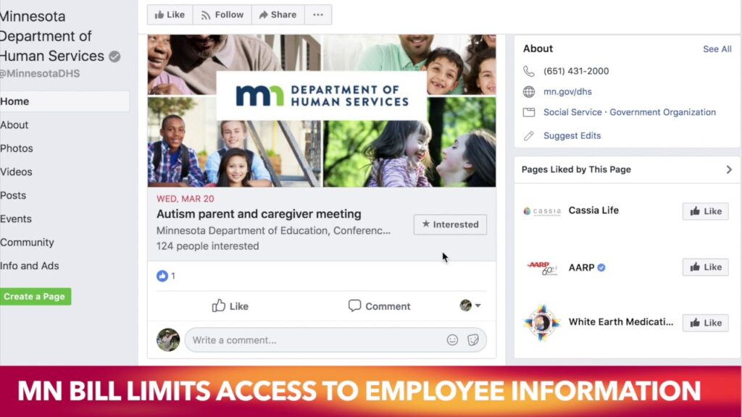Viewport: 742px width, 417px height.
Task: Click the blue like reaction count icon
Action: pyautogui.click(x=162, y=276)
